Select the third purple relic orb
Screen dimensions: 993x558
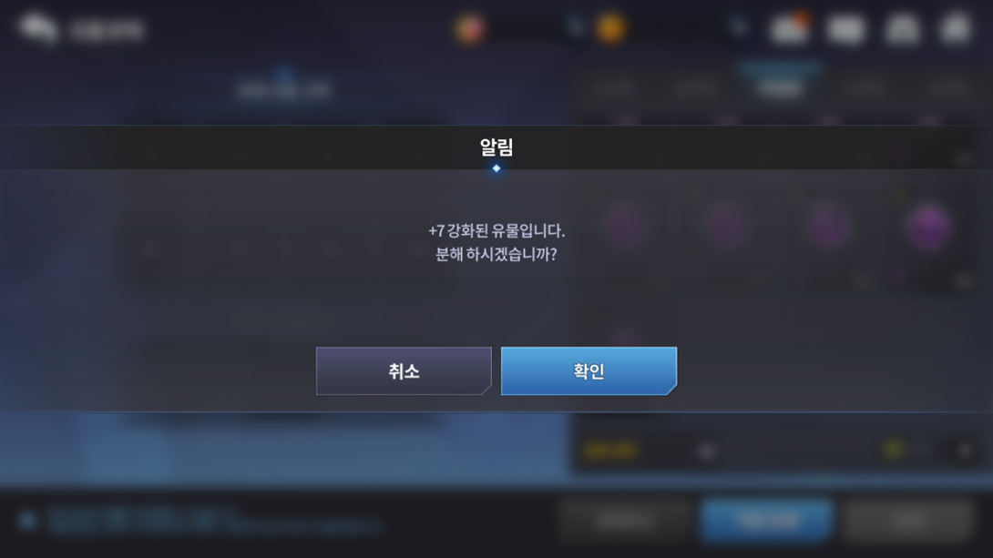[x=828, y=225]
